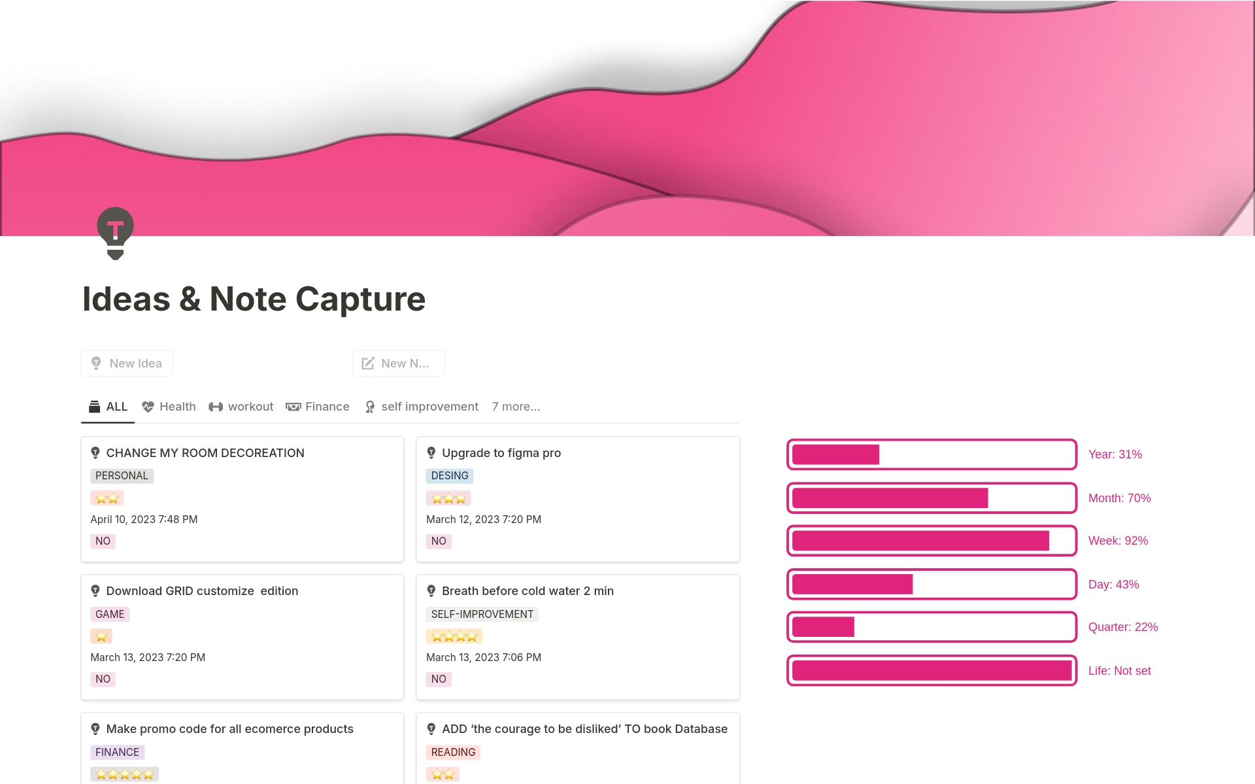Click the Week 92% progress bar
The height and width of the screenshot is (784, 1255).
(x=931, y=541)
